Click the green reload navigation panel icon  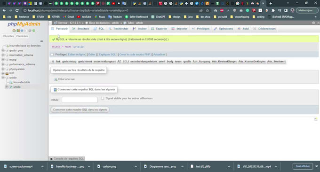click(34, 31)
